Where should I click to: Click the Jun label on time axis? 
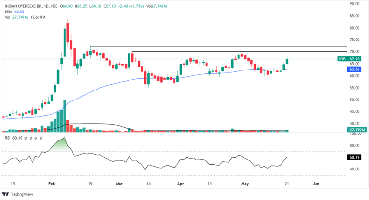pyautogui.click(x=315, y=183)
